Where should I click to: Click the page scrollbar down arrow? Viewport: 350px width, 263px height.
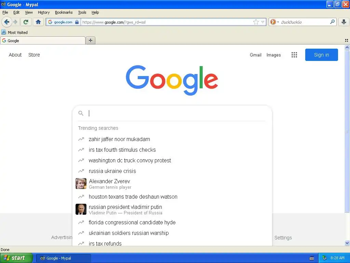pos(347,243)
